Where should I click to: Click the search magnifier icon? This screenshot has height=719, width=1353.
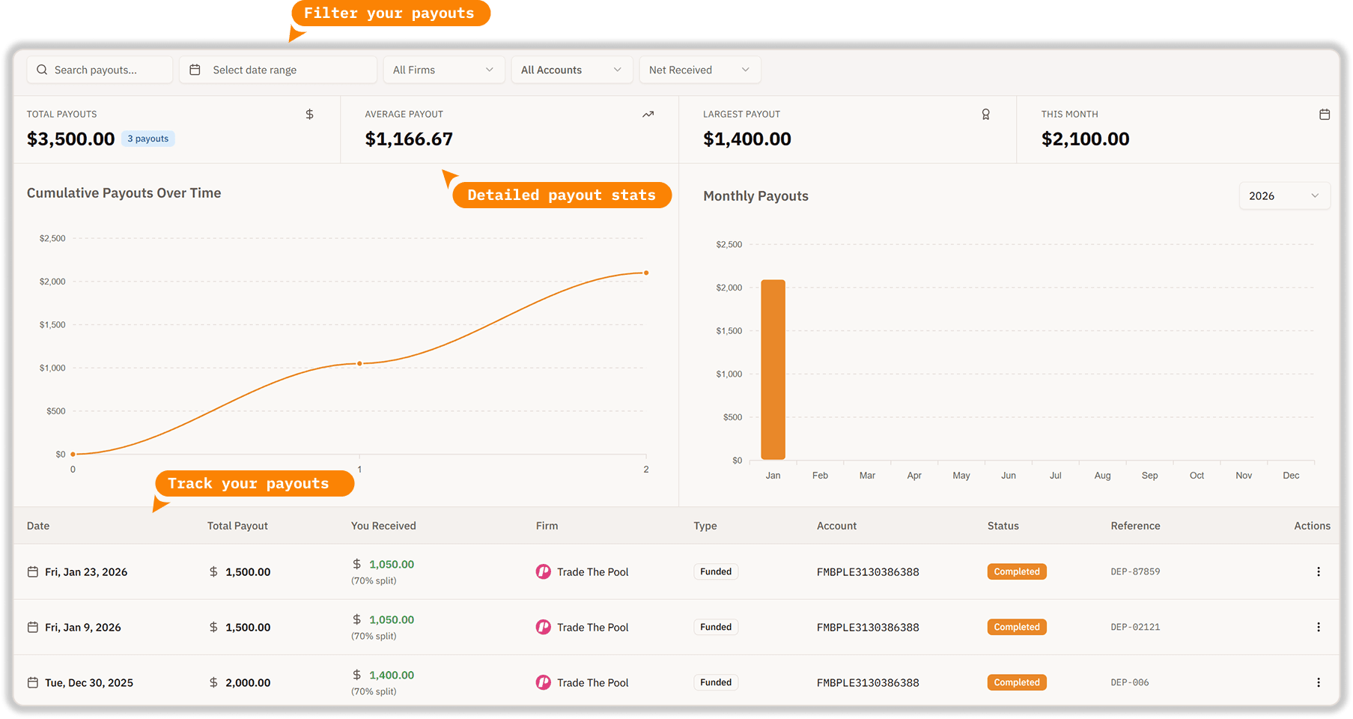[x=42, y=70]
